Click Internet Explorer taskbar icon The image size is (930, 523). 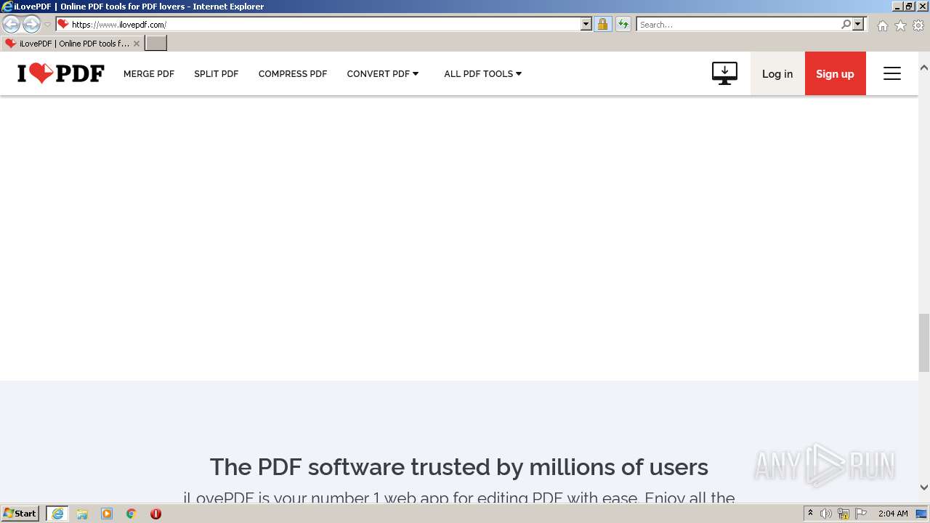[x=57, y=514]
